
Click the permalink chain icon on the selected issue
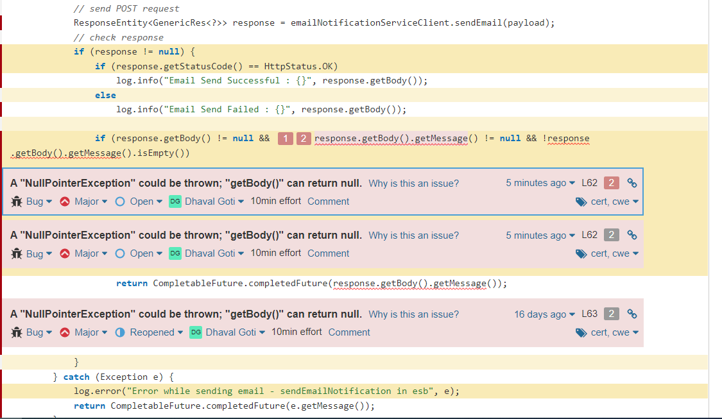tap(632, 183)
